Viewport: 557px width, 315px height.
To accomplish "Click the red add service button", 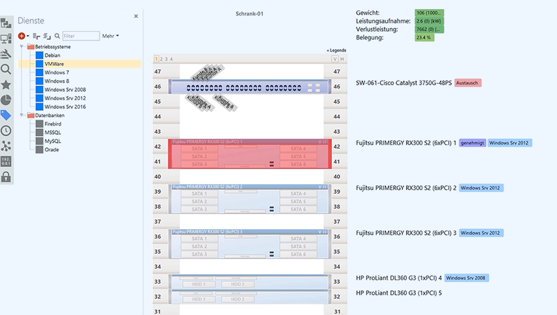I will [21, 36].
